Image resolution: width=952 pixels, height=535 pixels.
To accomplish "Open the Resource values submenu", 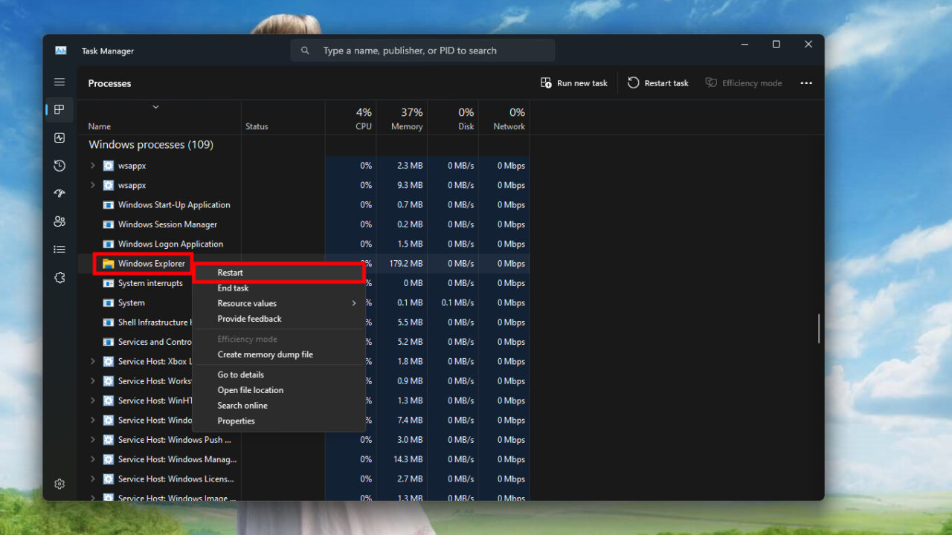I will point(247,302).
